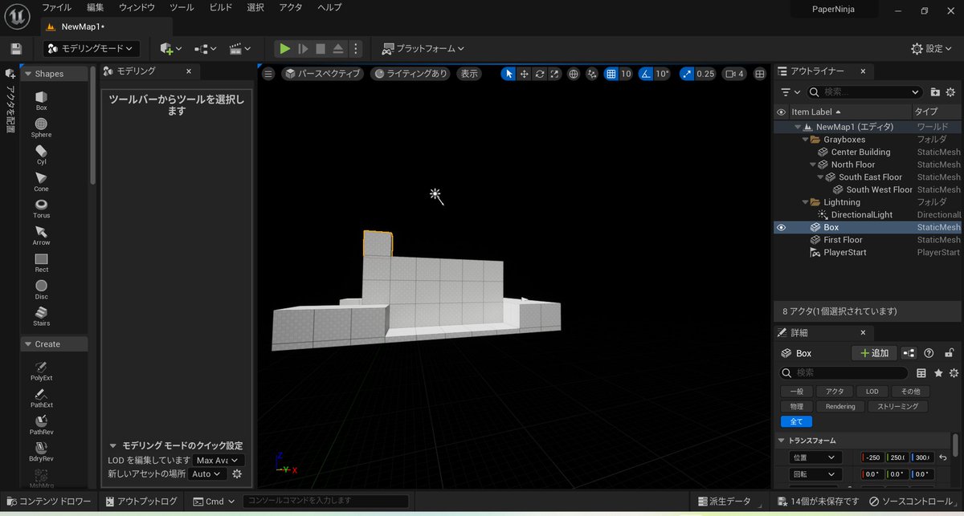This screenshot has height=516, width=964.
Task: Open the perspective view dropdown
Action: pos(325,73)
